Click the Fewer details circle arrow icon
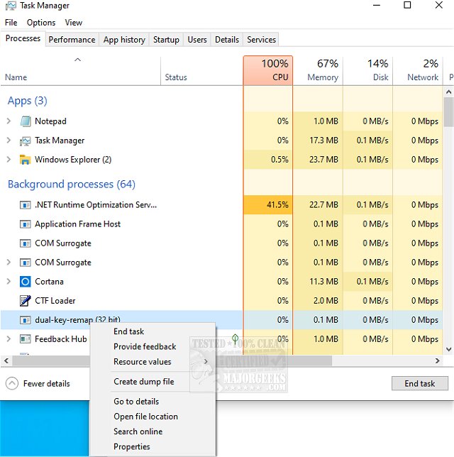Screen dimensions: 454x457 [x=12, y=383]
